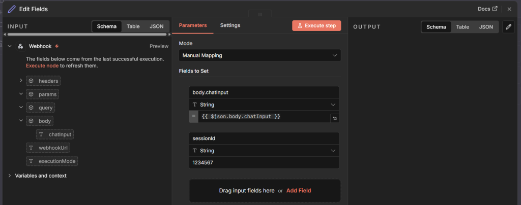
Task: Click the headers object cube icon
Action: (x=31, y=81)
